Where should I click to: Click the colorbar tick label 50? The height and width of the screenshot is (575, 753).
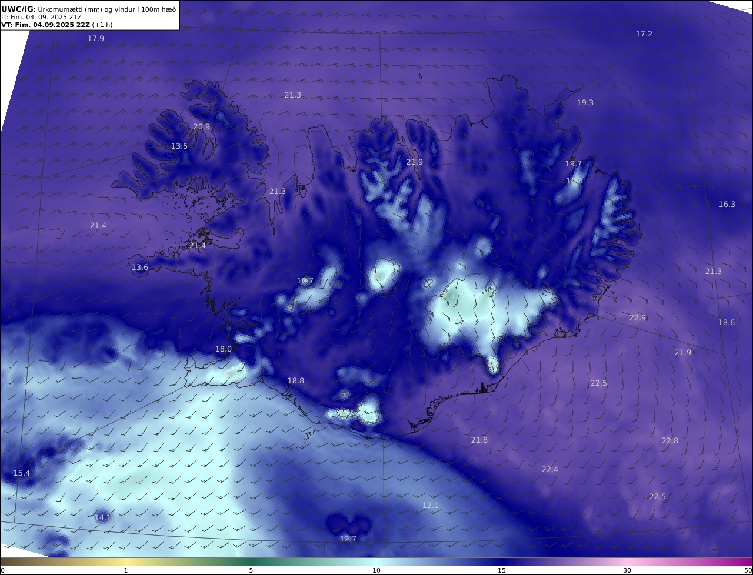coord(748,570)
